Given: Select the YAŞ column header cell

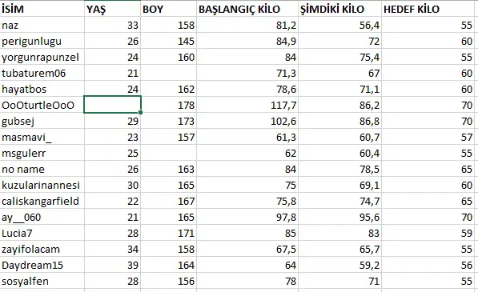Looking at the screenshot, I should click(x=112, y=9).
